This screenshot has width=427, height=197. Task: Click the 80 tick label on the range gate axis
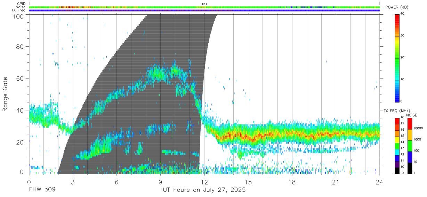(20, 46)
